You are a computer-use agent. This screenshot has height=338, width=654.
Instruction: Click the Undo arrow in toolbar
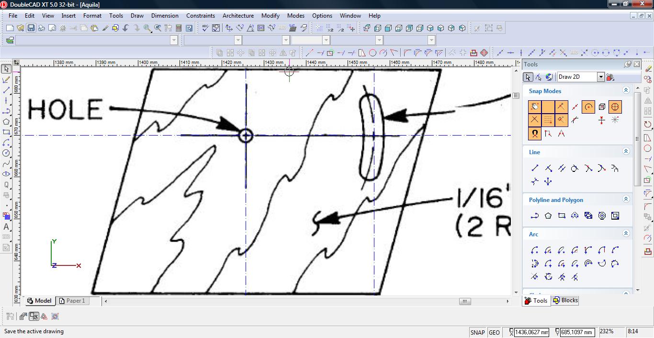tap(125, 28)
